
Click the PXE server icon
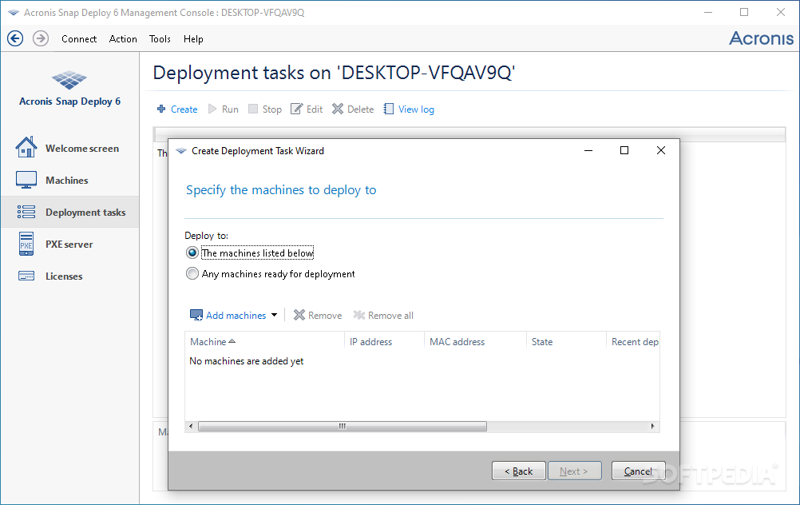click(26, 244)
